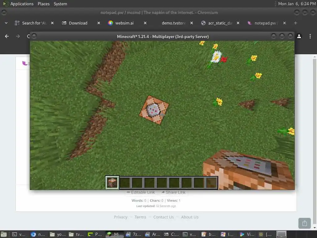
Task: Select the second hotbar slot in Minecraft
Action: point(125,183)
